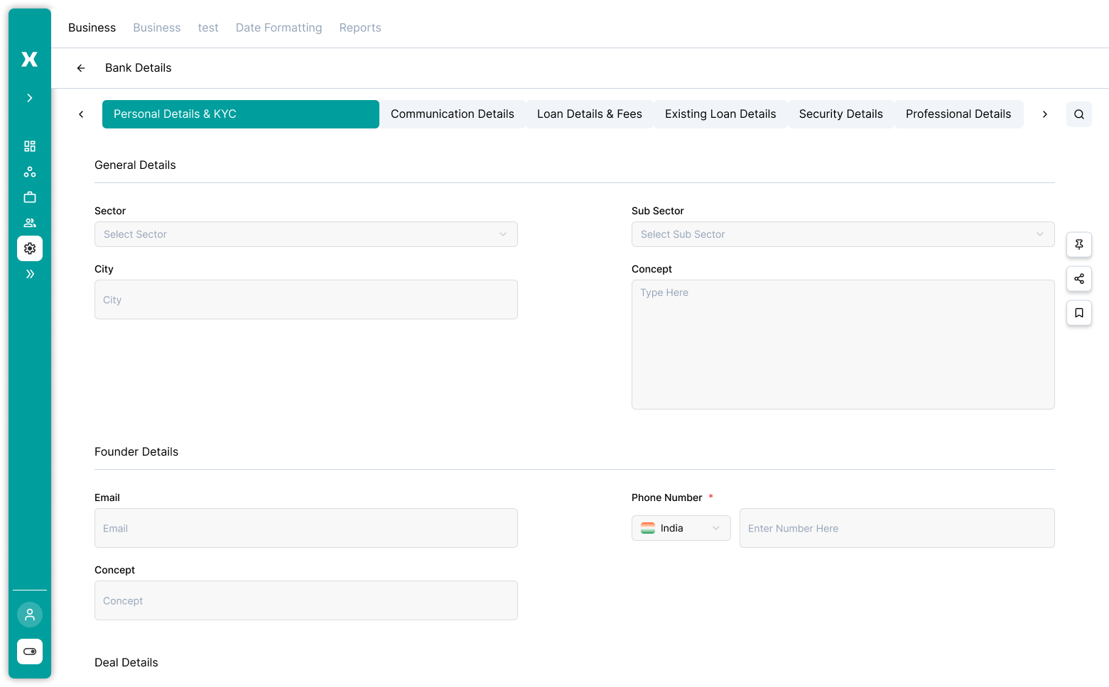Open the profile icon at sidebar bottom

coord(29,615)
